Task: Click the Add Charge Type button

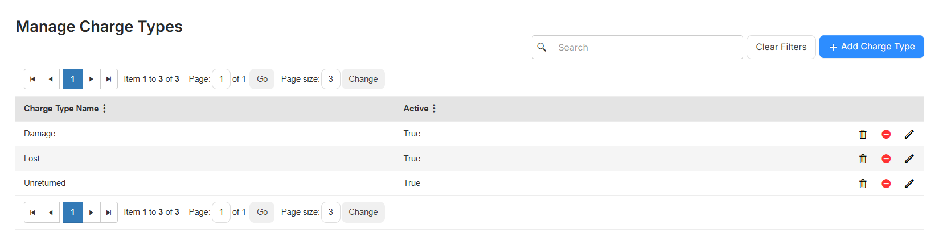Action: tap(871, 47)
